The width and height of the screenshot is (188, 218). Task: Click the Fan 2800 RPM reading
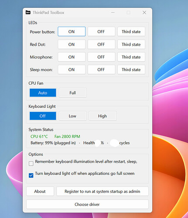(x=67, y=136)
